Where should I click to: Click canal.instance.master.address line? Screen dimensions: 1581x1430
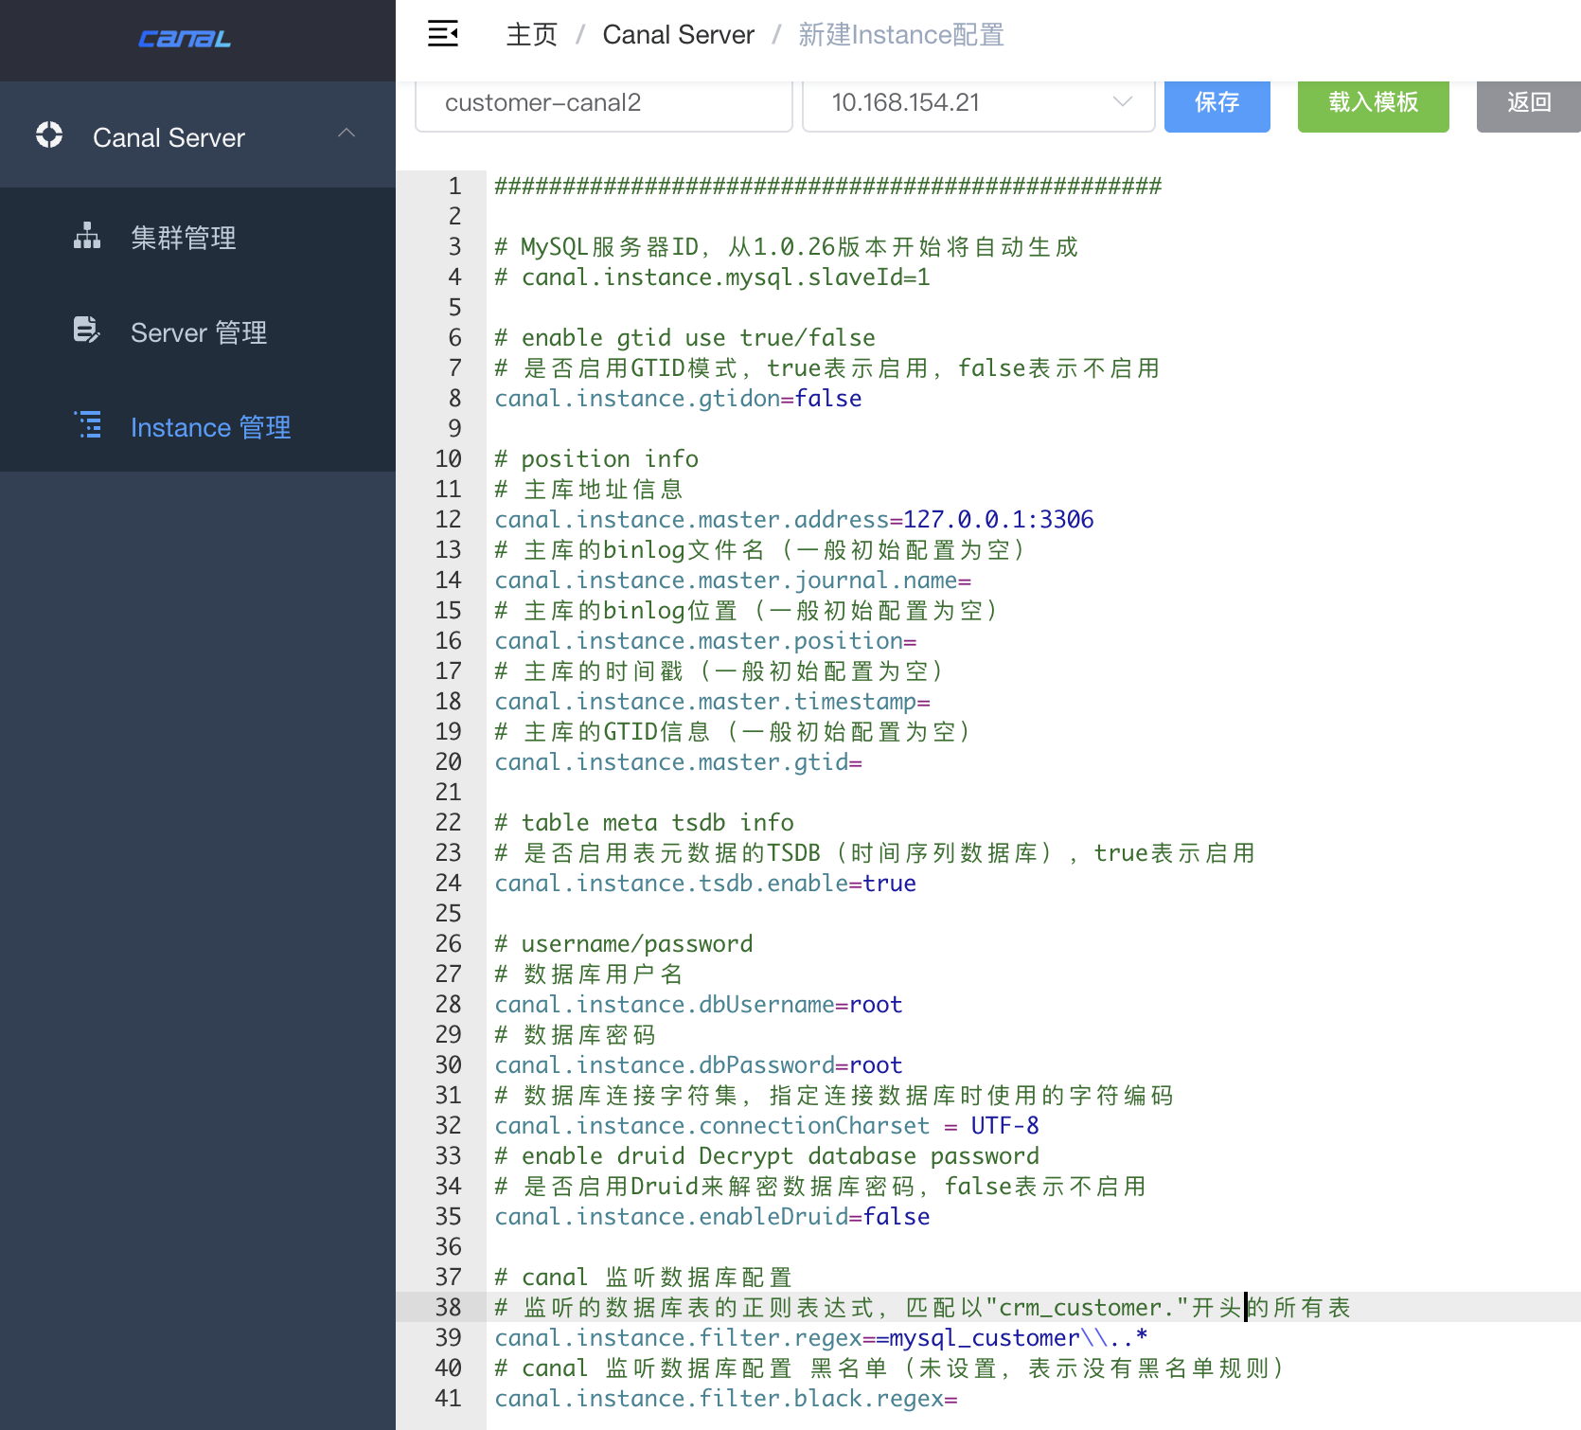coord(794,519)
